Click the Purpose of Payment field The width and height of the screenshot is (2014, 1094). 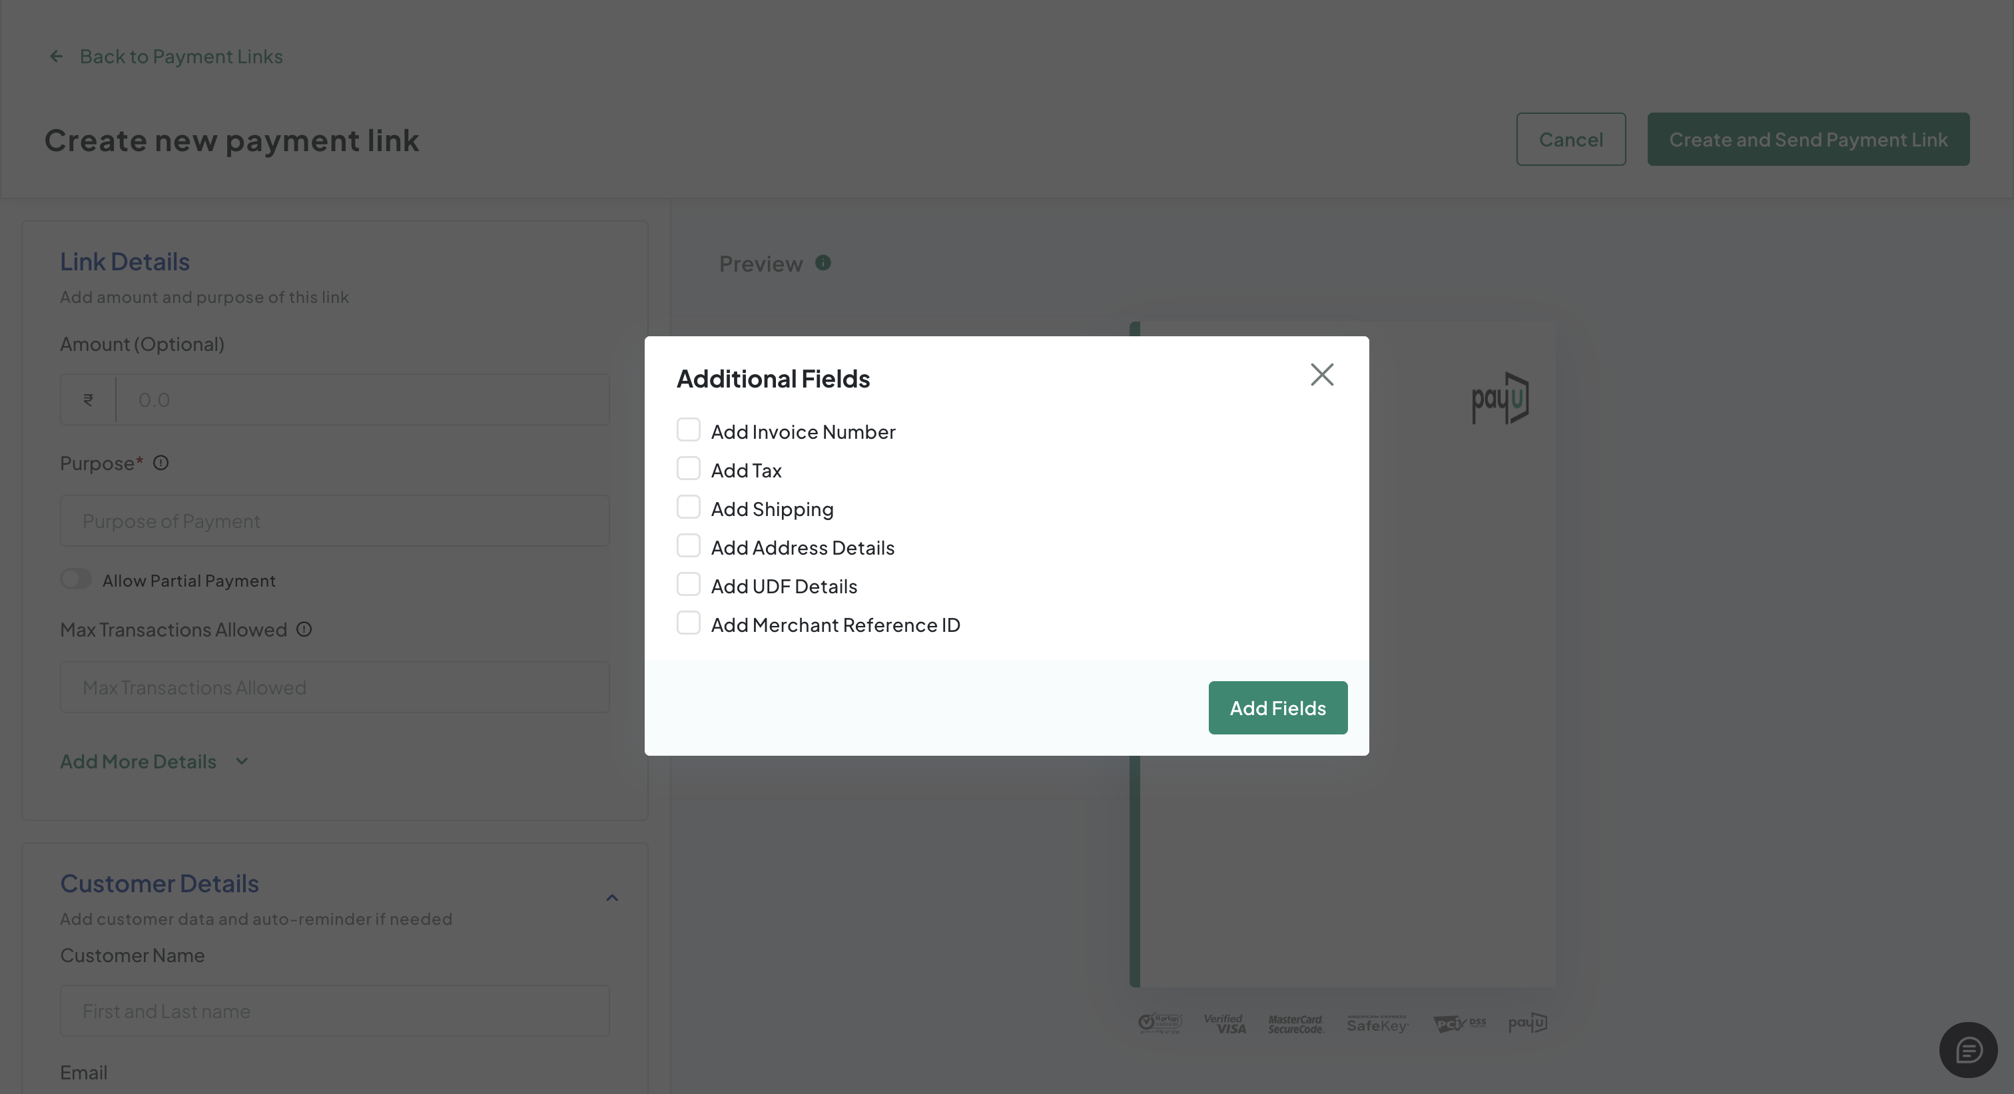coord(334,521)
